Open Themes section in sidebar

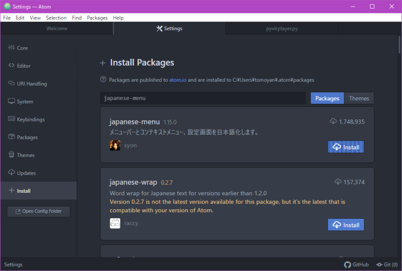pos(26,156)
